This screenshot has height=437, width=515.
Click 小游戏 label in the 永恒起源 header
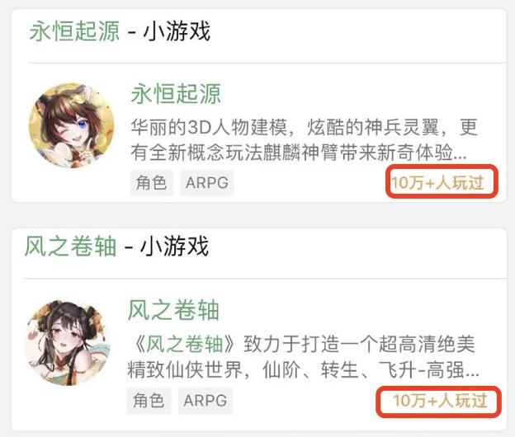[177, 31]
